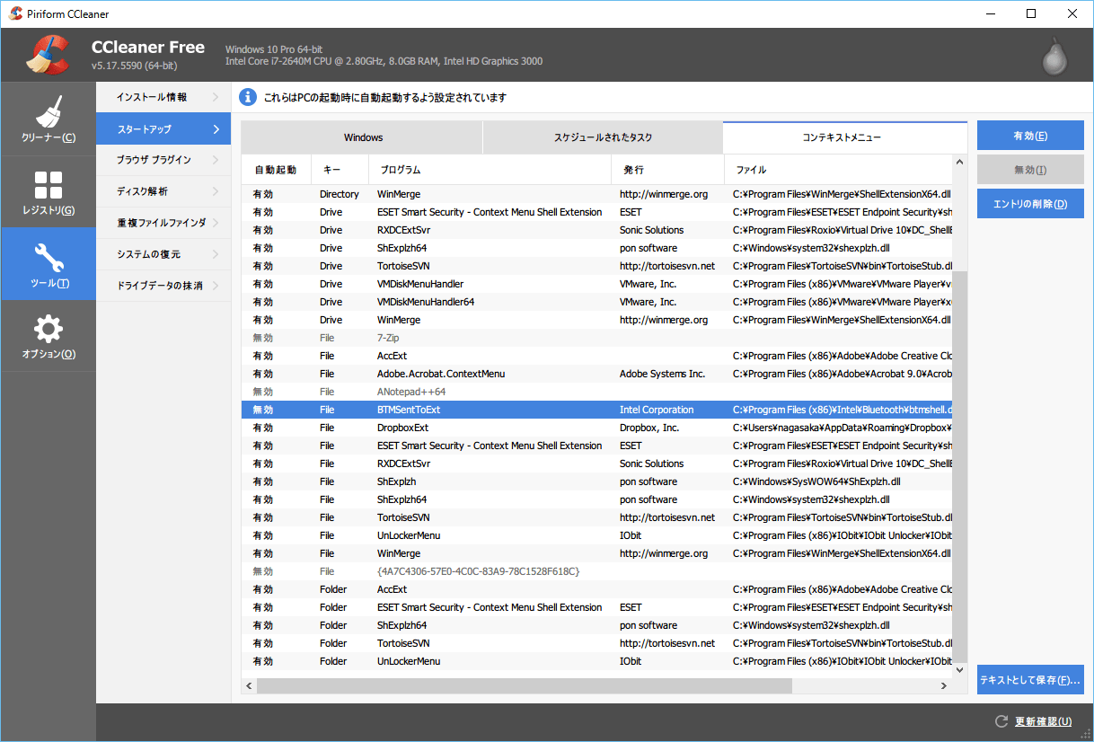Sort by the ファイル column header

[x=838, y=169]
